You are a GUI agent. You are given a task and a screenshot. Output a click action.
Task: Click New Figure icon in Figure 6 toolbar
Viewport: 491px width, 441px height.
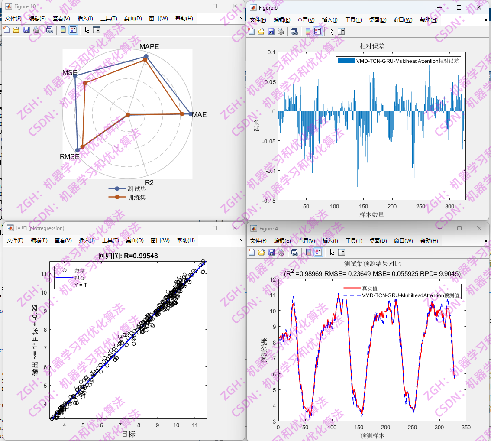(x=251, y=31)
